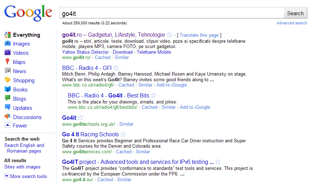Click the Shopping price tag icon
310x184 pixels.
pos(7,80)
